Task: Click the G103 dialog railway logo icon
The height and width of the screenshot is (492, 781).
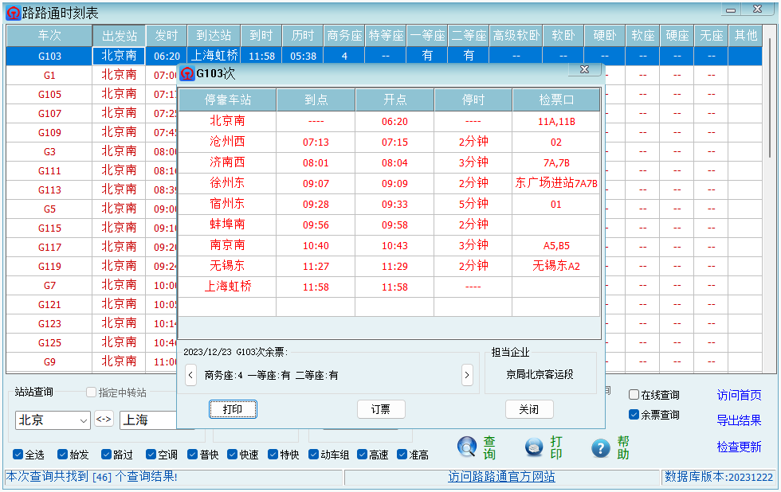Action: coord(187,74)
